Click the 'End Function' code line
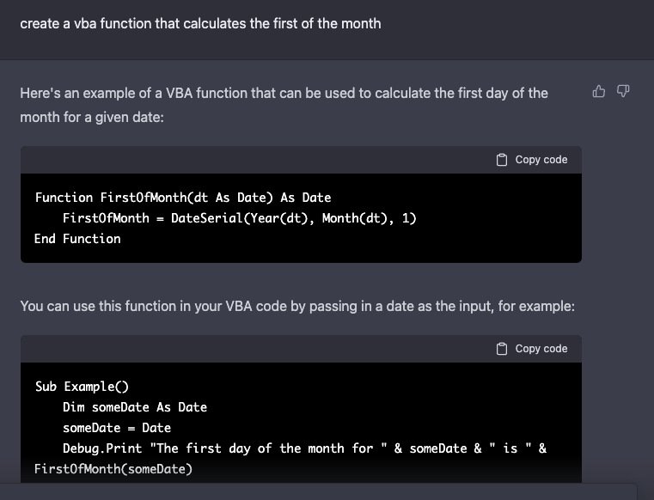Screen dimensions: 654x500 (77, 239)
